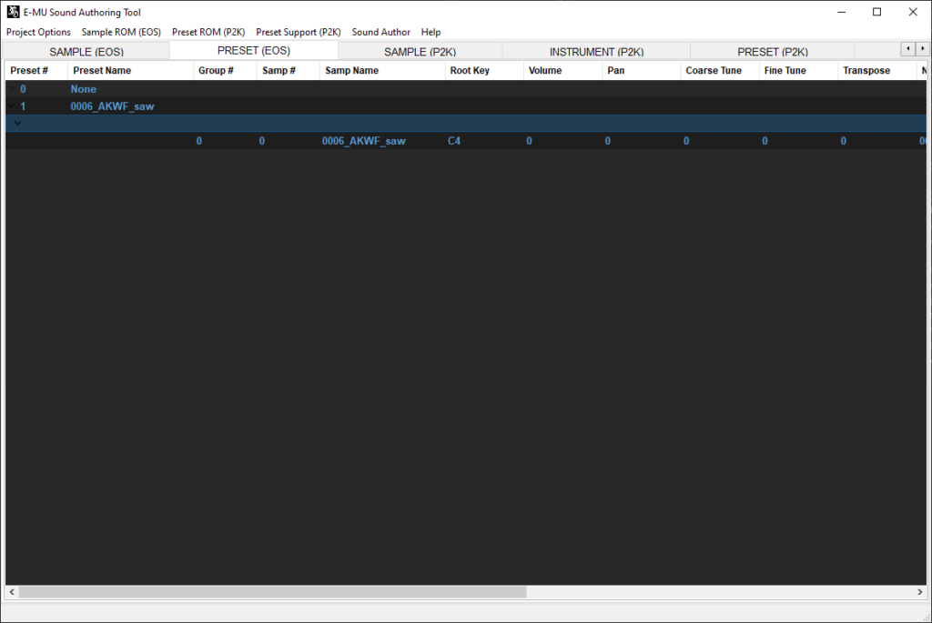
Task: Go to the INSTRUMENT (P2K) tab
Action: (x=597, y=52)
